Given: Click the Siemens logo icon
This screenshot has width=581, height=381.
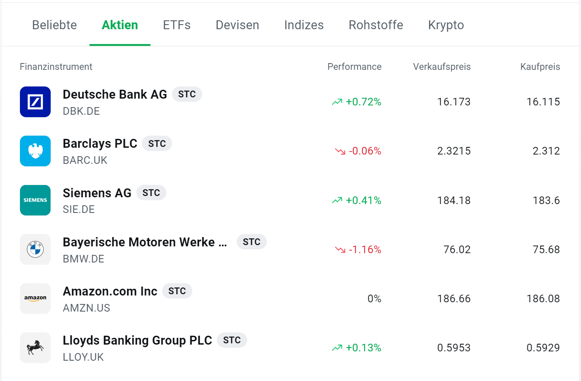Looking at the screenshot, I should point(35,200).
